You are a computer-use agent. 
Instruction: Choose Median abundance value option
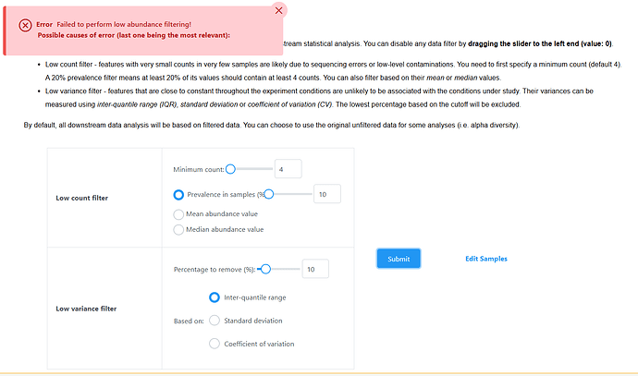click(x=178, y=229)
